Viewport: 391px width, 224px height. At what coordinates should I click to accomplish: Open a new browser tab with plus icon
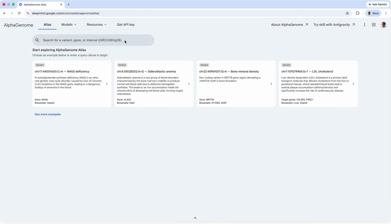(x=68, y=4)
